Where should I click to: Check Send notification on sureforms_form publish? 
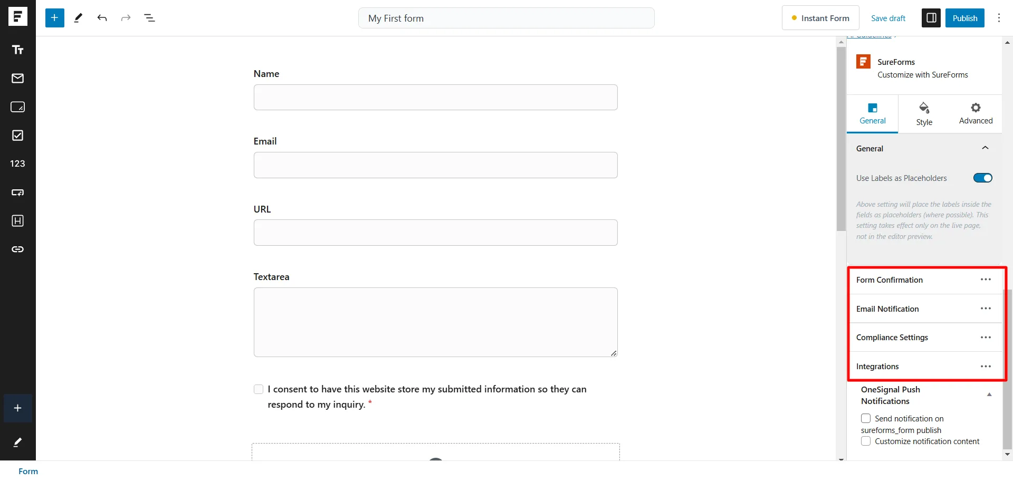pos(866,418)
